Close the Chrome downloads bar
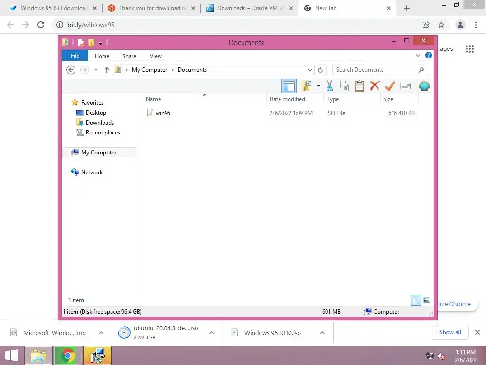This screenshot has height=365, width=486. click(477, 332)
